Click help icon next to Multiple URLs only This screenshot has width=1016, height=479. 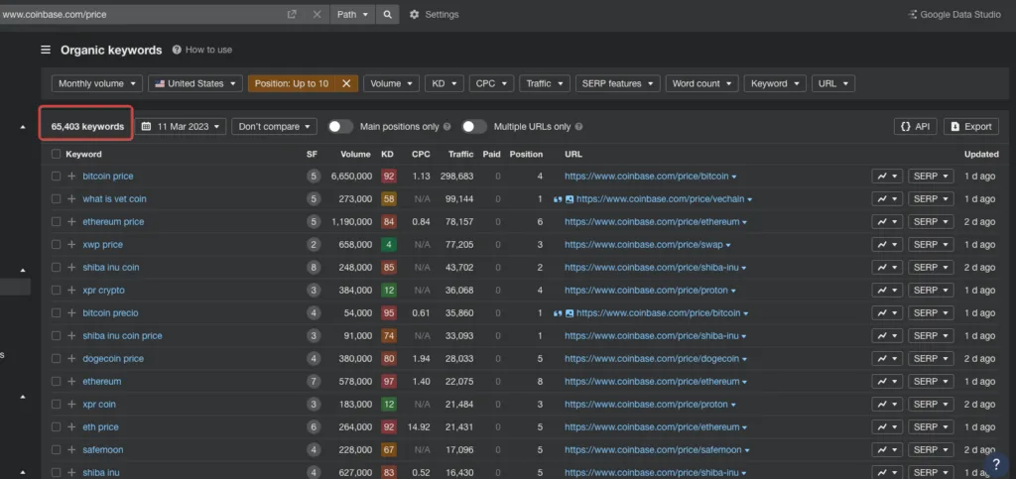click(x=578, y=127)
